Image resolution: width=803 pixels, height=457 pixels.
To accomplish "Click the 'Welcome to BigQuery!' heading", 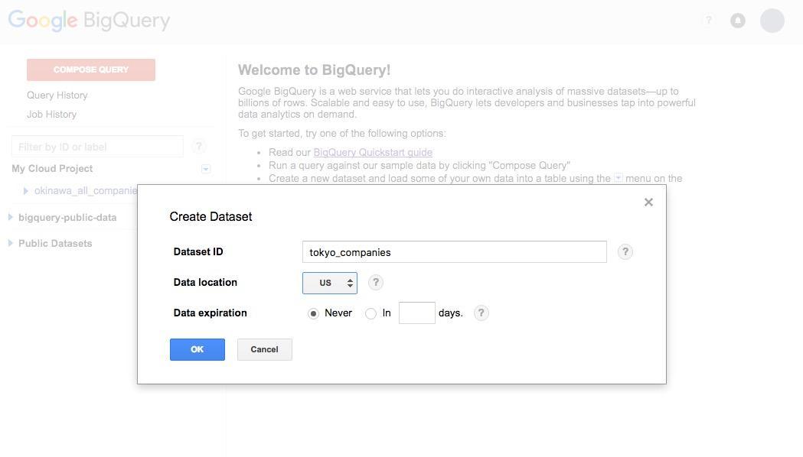I will pyautogui.click(x=314, y=70).
